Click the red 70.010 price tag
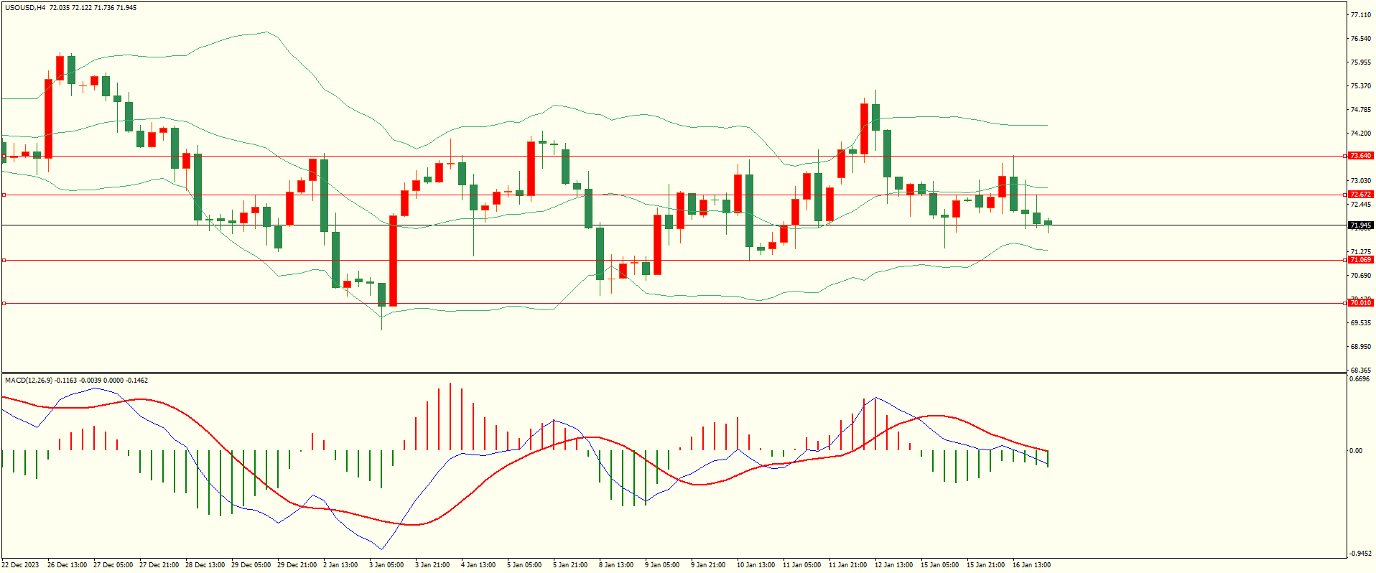The height and width of the screenshot is (573, 1376). tap(1360, 303)
